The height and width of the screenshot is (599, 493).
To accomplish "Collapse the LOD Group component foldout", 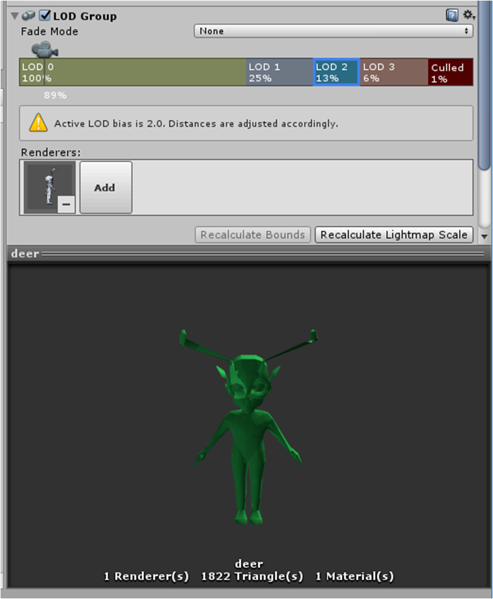I will pyautogui.click(x=15, y=16).
